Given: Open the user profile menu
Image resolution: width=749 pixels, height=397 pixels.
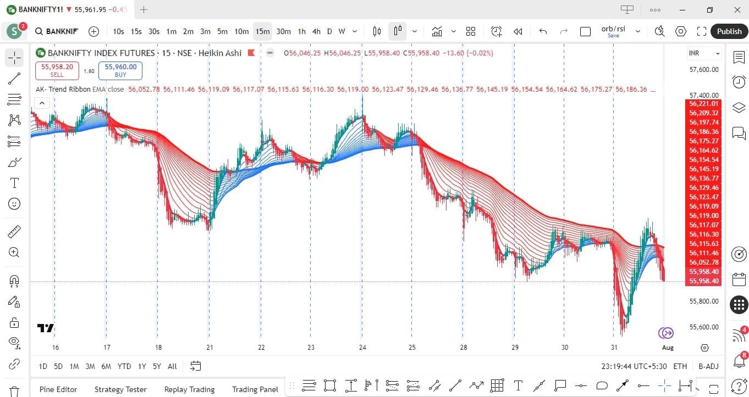Looking at the screenshot, I should pyautogui.click(x=14, y=31).
